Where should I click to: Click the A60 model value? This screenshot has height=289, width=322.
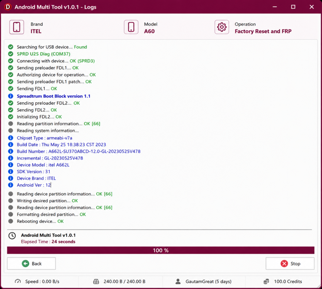point(149,31)
